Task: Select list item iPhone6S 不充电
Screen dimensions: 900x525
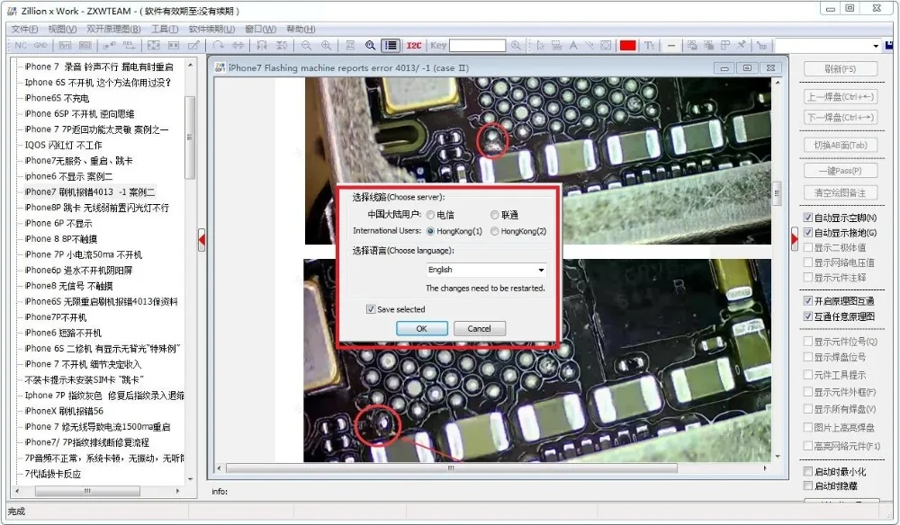Action: tap(57, 98)
